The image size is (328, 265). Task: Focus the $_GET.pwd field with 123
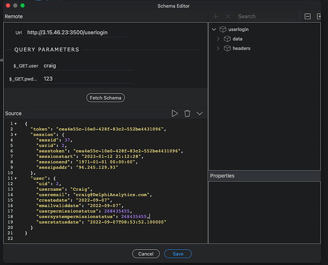(x=88, y=79)
